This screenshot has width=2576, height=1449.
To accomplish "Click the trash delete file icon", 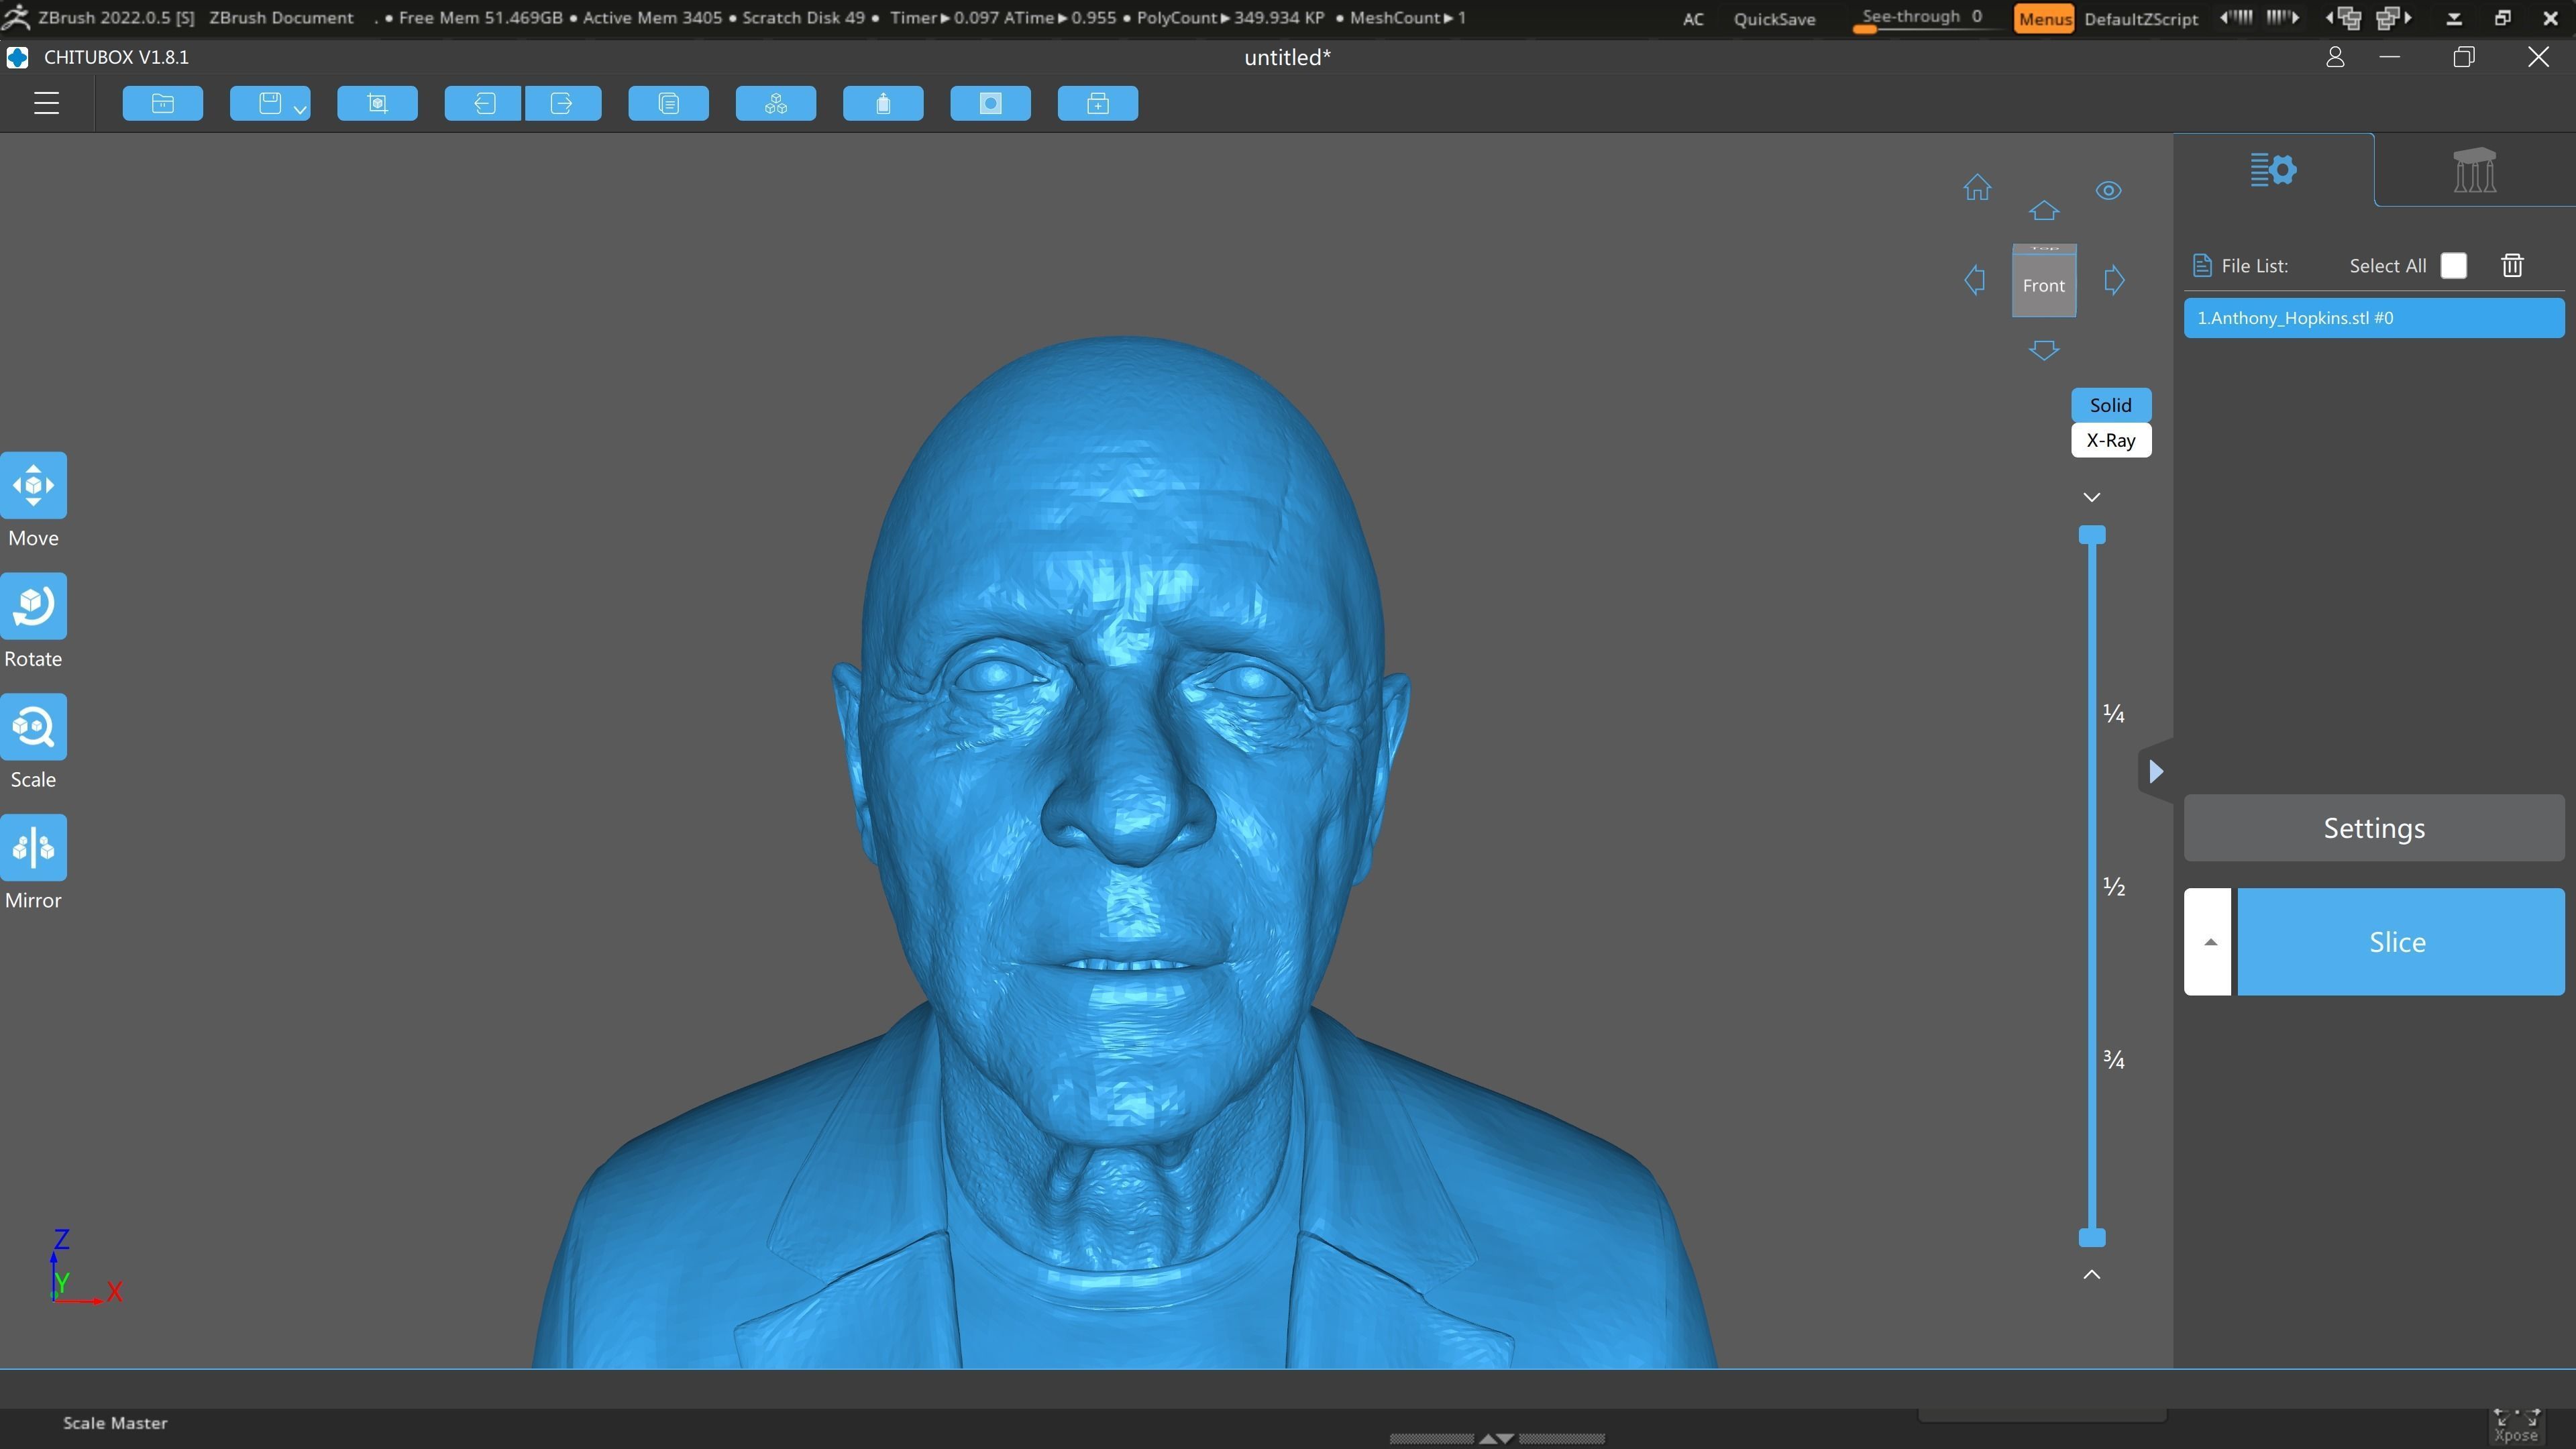I will [2512, 265].
